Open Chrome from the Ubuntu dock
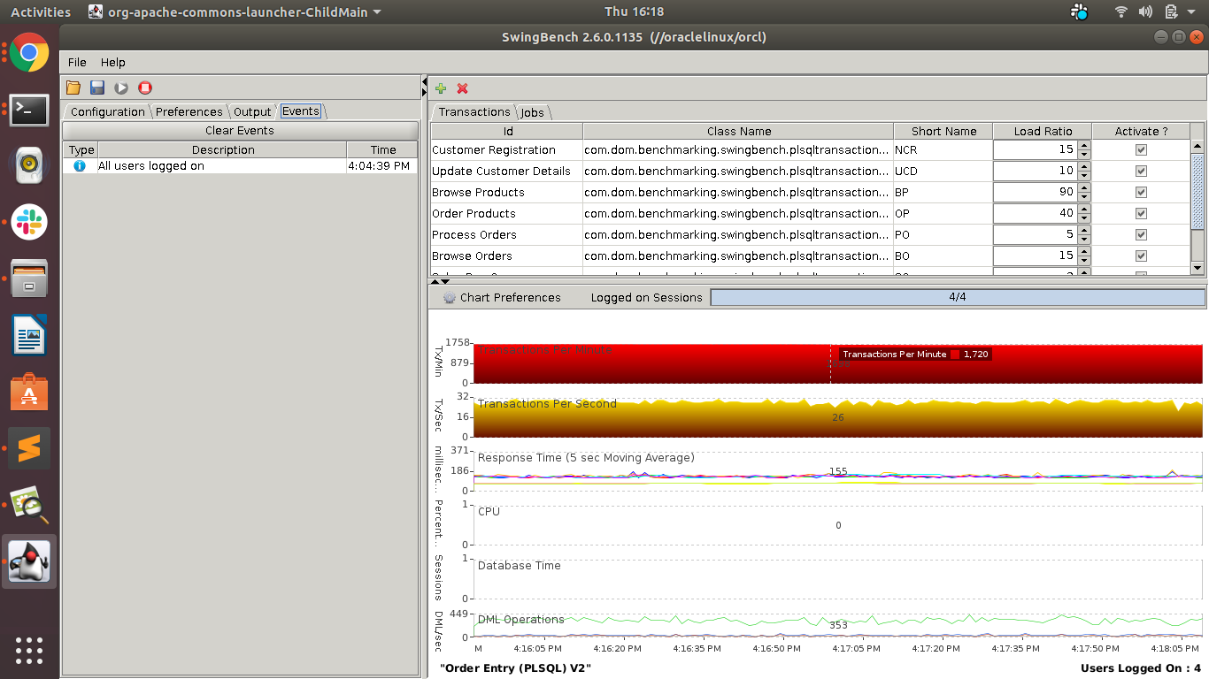 (x=29, y=52)
